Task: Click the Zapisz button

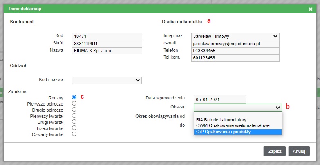Action: pyautogui.click(x=274, y=151)
